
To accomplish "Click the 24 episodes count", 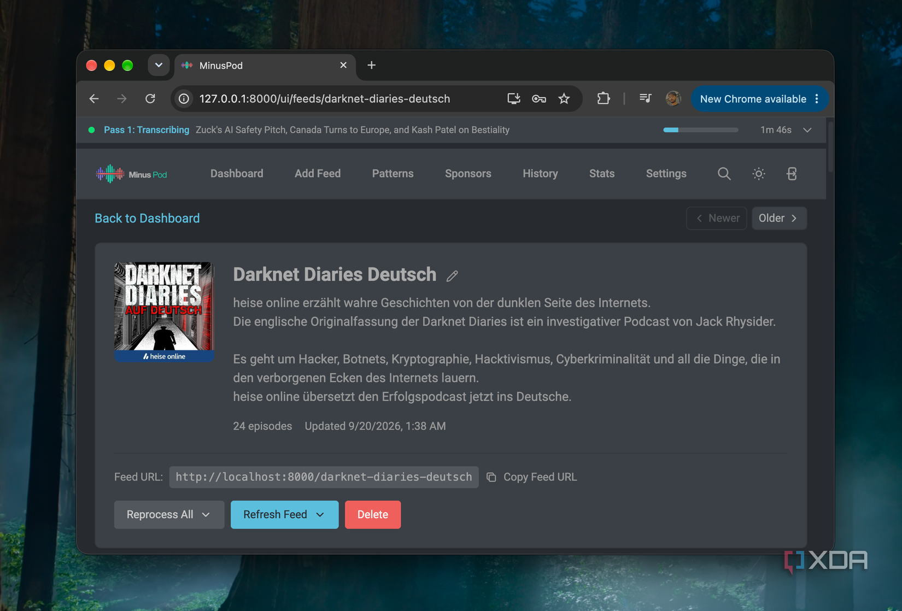I will coord(262,426).
